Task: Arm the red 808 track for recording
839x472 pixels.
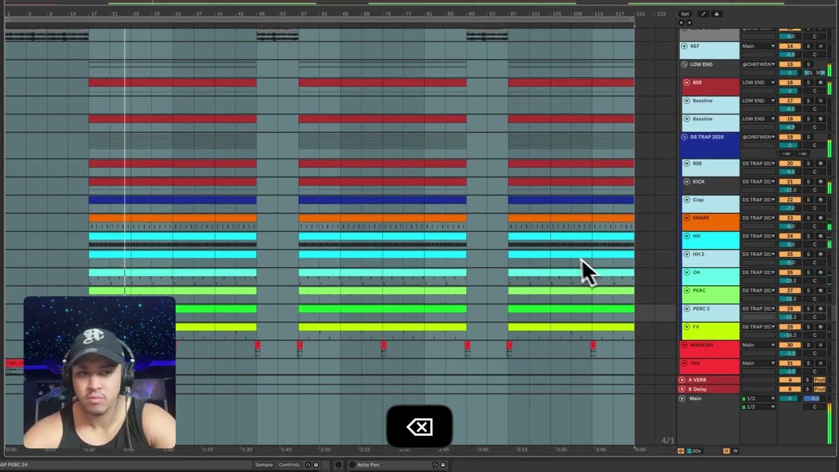Action: click(820, 83)
